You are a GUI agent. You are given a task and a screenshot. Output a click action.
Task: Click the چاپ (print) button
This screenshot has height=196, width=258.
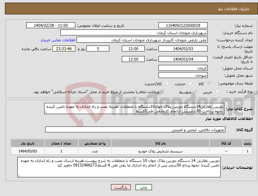tap(143, 187)
